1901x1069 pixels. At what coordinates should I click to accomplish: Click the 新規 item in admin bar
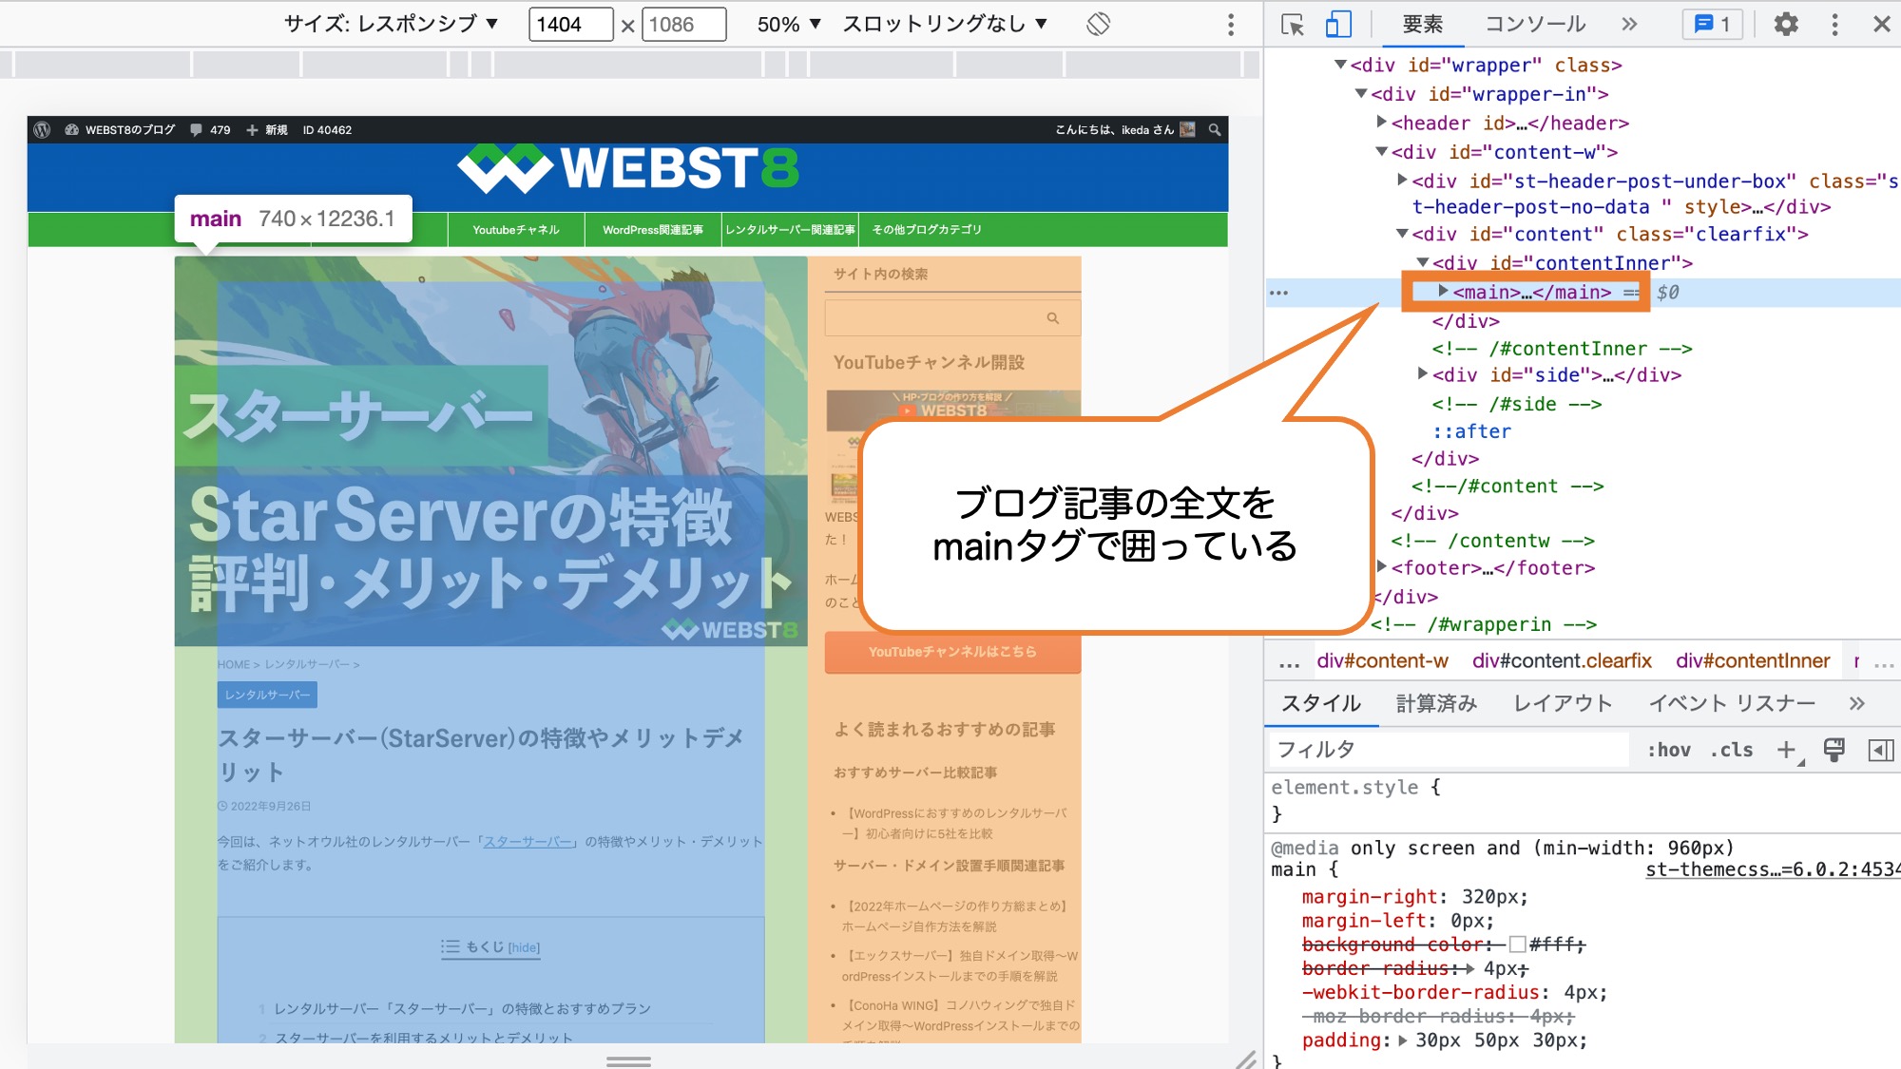(267, 130)
